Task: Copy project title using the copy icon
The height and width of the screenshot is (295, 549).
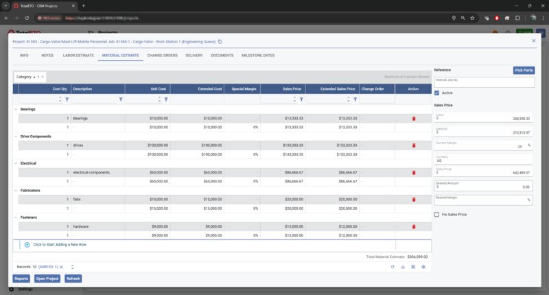Action: pos(220,41)
